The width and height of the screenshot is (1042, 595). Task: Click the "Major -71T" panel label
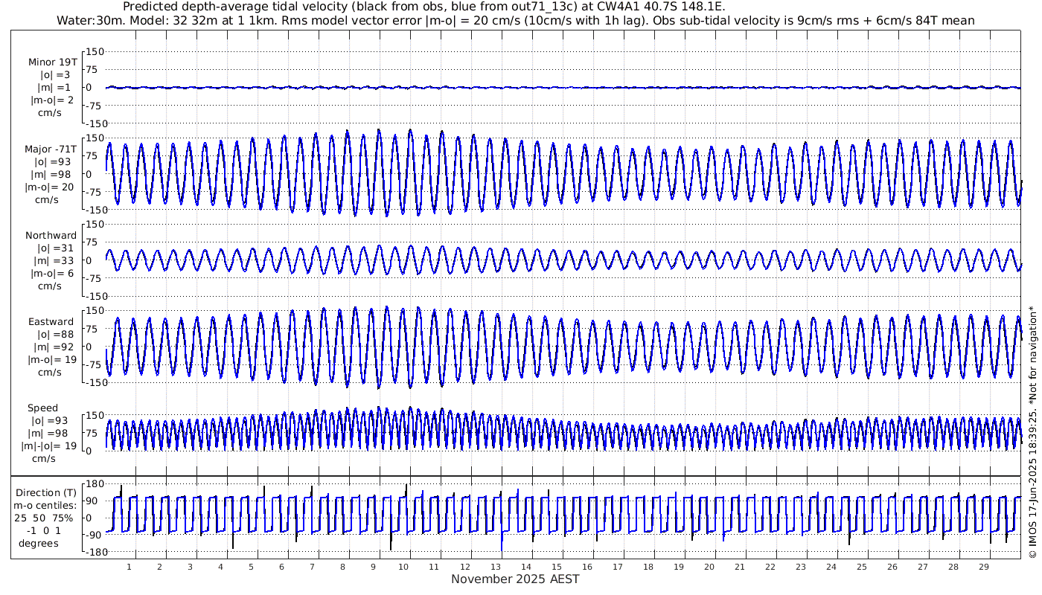(x=51, y=149)
